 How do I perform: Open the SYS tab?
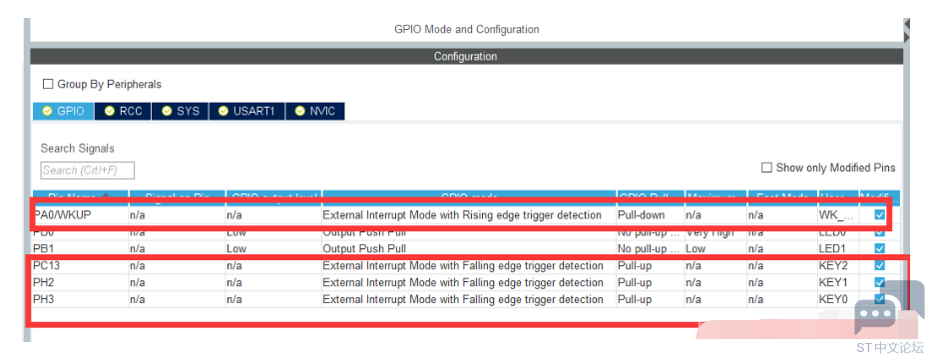tap(181, 112)
